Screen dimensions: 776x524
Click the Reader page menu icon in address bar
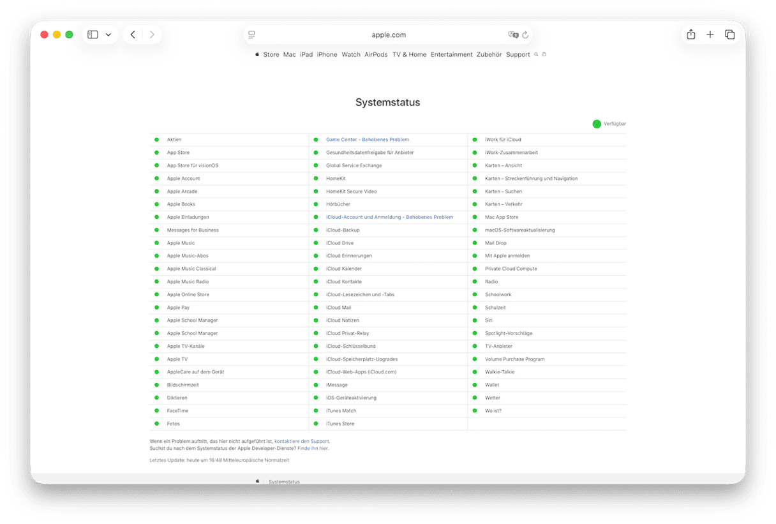252,34
